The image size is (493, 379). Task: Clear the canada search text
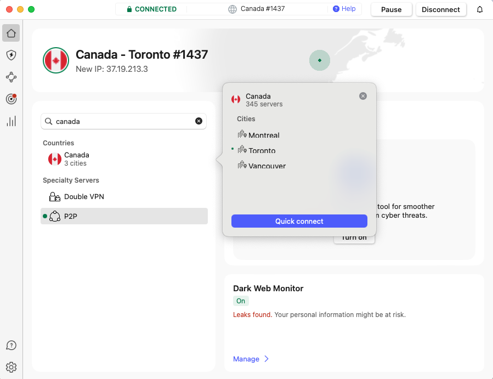[x=199, y=121]
